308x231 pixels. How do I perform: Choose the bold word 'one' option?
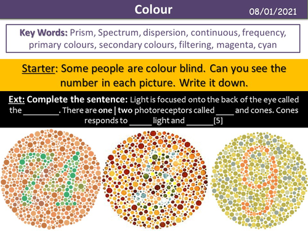coord(105,110)
